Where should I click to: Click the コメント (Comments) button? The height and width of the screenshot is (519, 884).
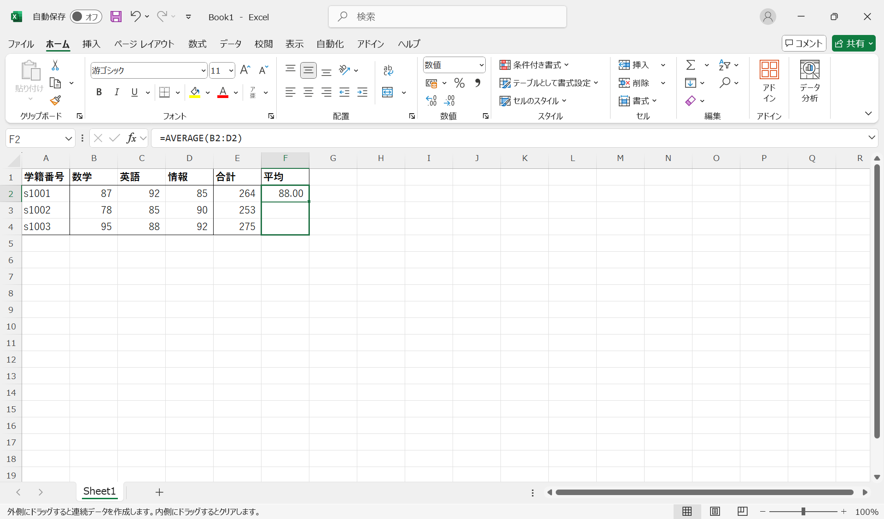pos(803,43)
